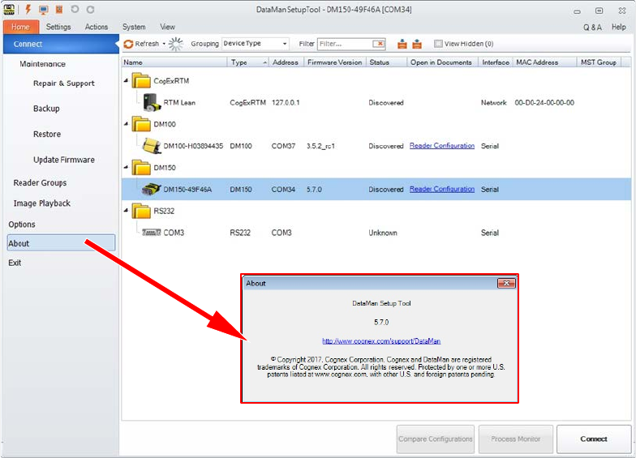Image resolution: width=636 pixels, height=458 pixels.
Task: Open the Q & A menu
Action: (x=592, y=28)
